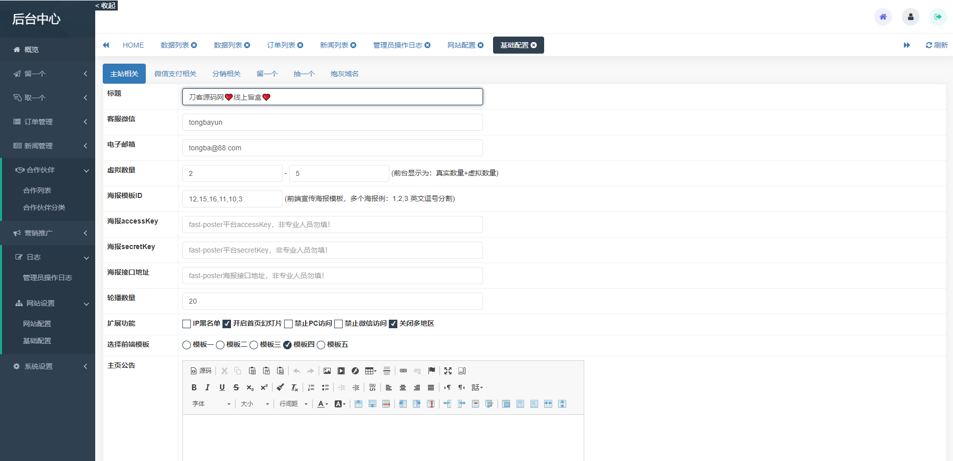This screenshot has height=461, width=953.
Task: Enable the IP黑名单 checkbox
Action: [186, 324]
